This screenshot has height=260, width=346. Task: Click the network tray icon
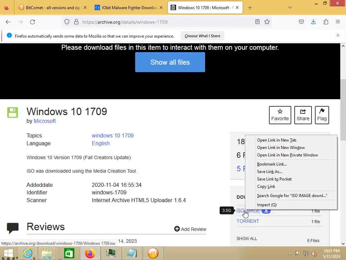click(x=306, y=253)
